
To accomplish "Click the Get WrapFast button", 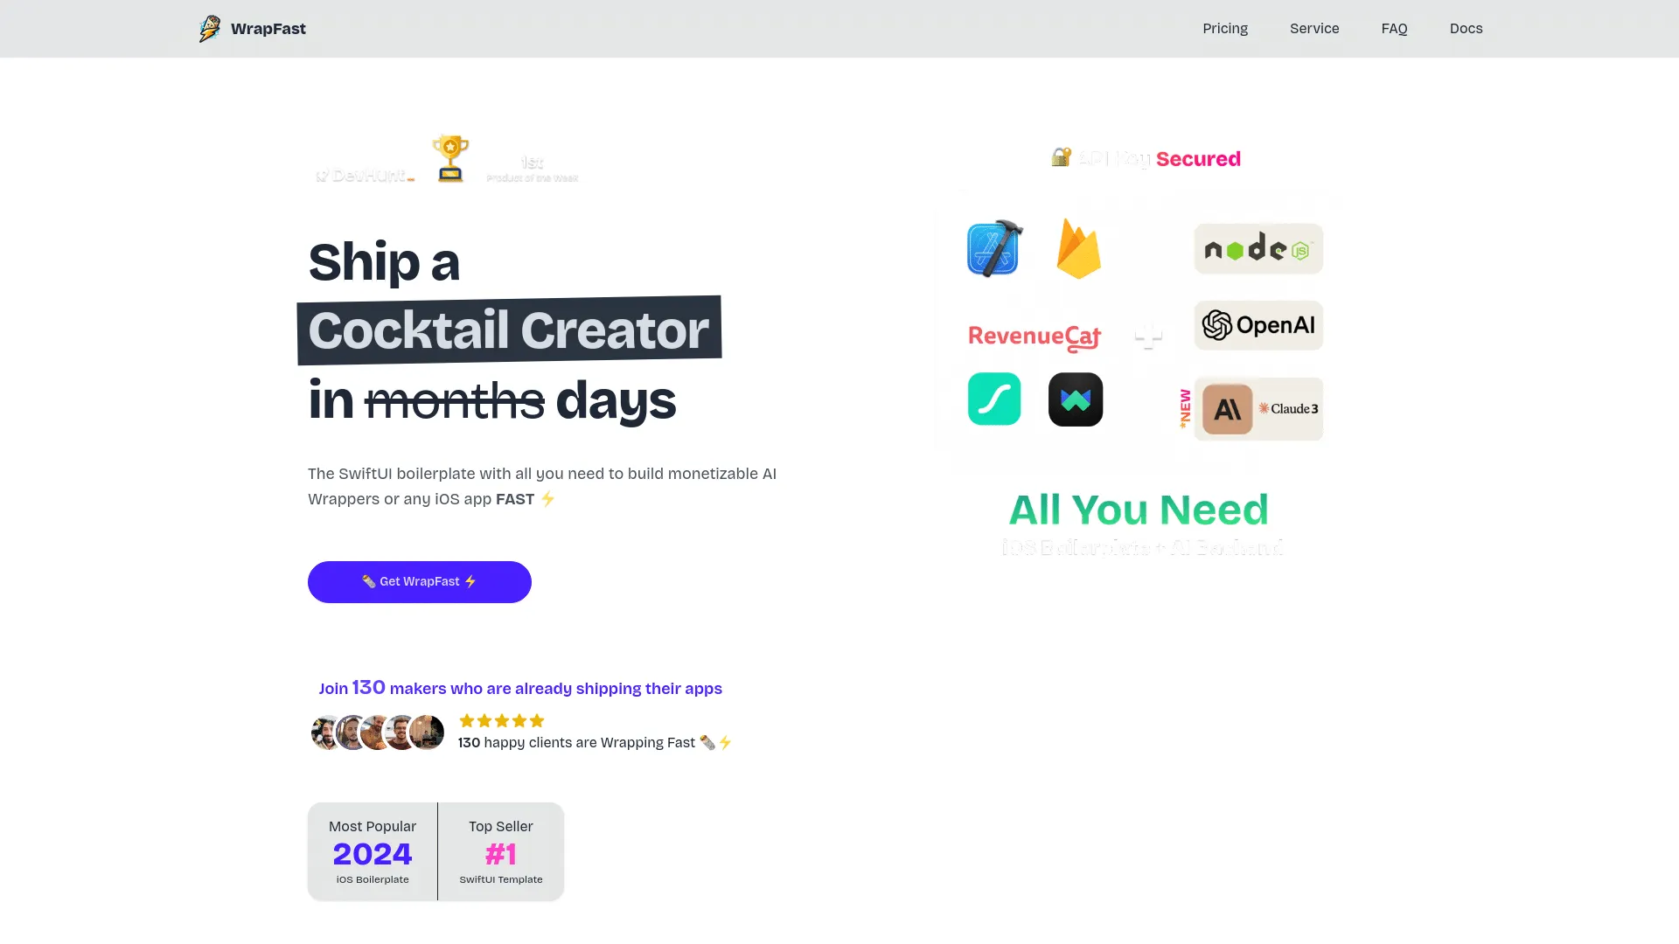I will (x=420, y=582).
